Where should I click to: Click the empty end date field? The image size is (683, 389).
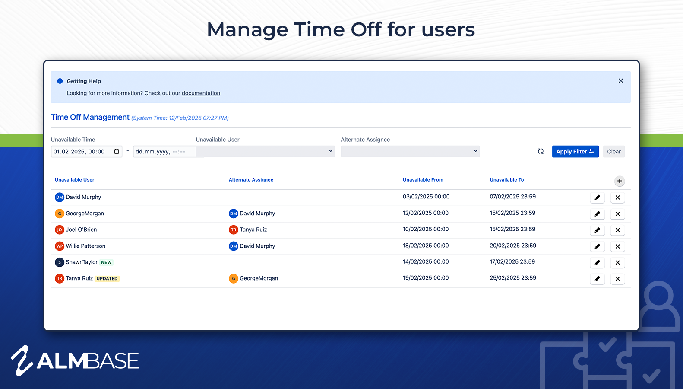pyautogui.click(x=164, y=151)
